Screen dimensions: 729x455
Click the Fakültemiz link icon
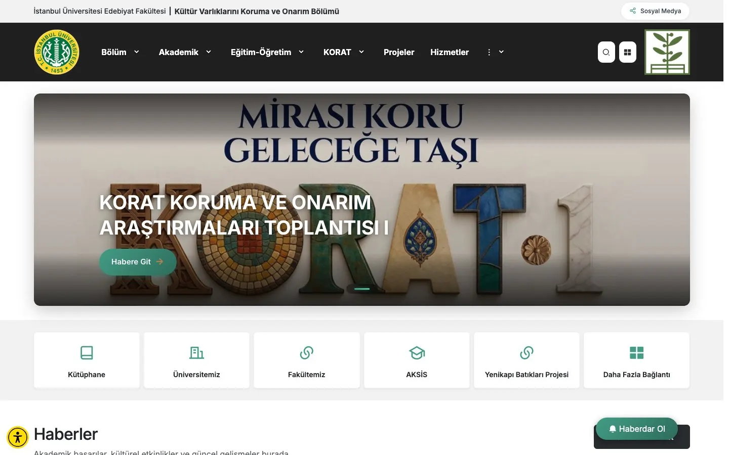coord(307,352)
